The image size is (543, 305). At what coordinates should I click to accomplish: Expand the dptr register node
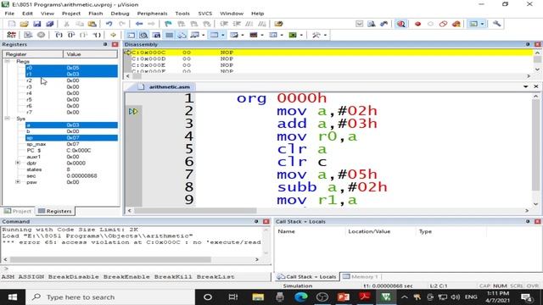click(x=18, y=163)
